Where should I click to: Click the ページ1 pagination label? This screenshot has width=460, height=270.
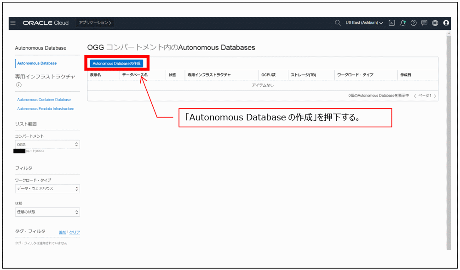[425, 96]
